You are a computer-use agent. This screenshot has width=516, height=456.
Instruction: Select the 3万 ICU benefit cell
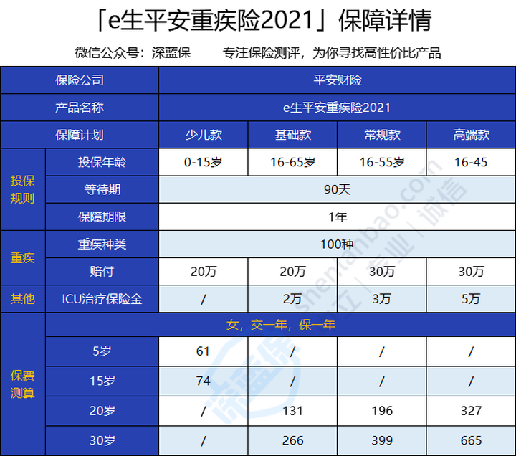click(x=382, y=298)
